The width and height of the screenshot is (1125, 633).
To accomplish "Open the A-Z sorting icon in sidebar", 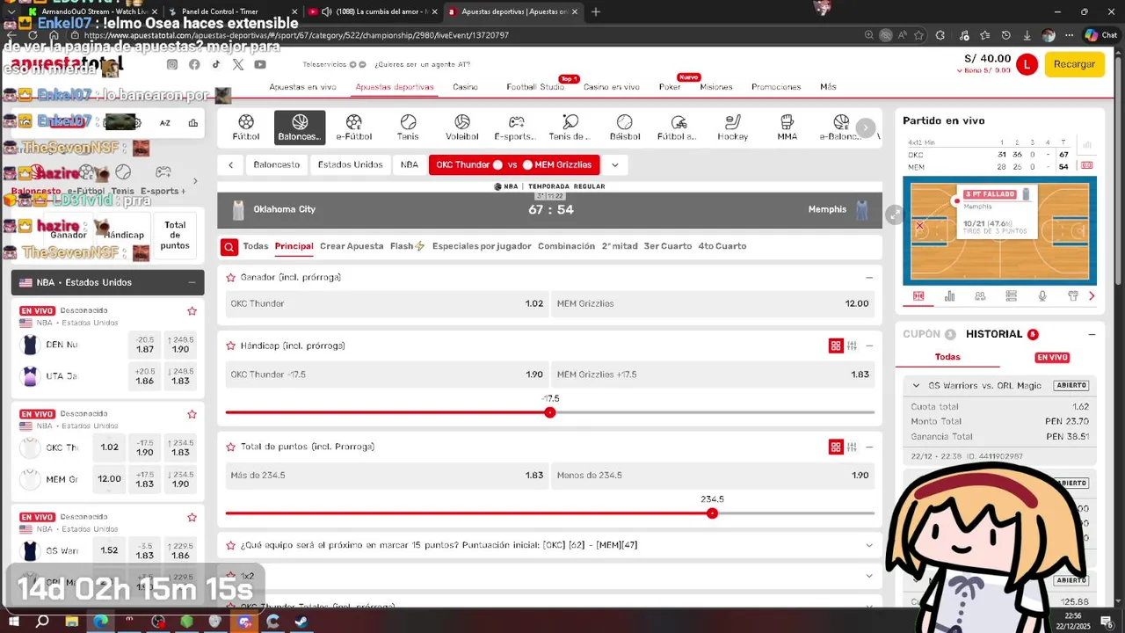I will tap(164, 123).
